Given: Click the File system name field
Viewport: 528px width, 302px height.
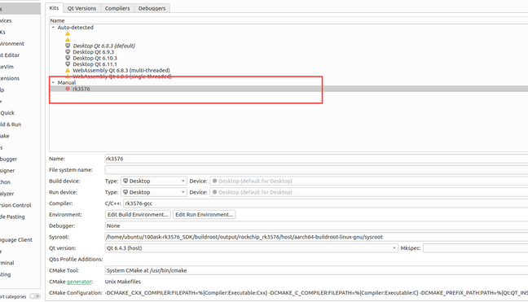Looking at the screenshot, I should click(316, 170).
